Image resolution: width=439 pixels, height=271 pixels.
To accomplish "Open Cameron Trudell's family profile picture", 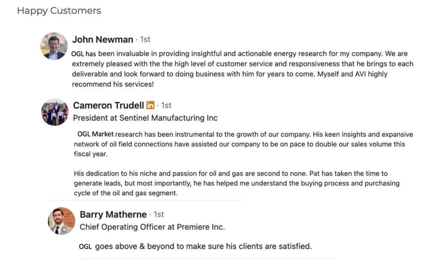I will coord(55,112).
